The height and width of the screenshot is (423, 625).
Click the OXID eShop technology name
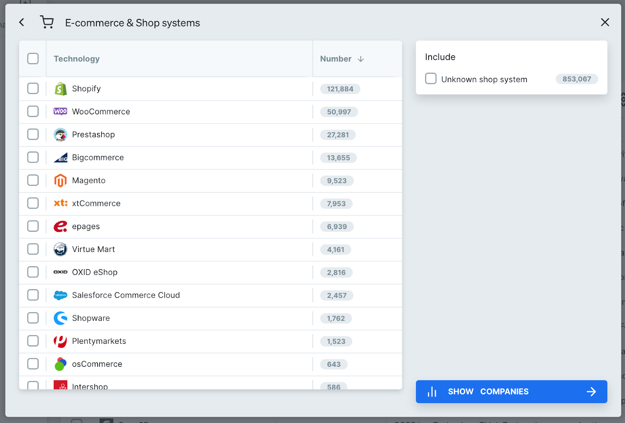tap(95, 272)
